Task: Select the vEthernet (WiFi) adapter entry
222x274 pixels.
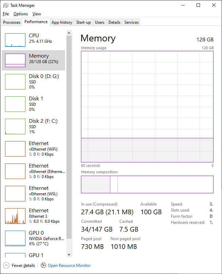Action: click(x=34, y=149)
